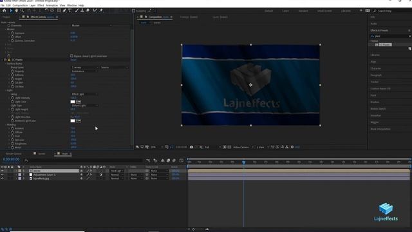Select the Eraser tool
This screenshot has height=232, width=412.
[88, 10]
